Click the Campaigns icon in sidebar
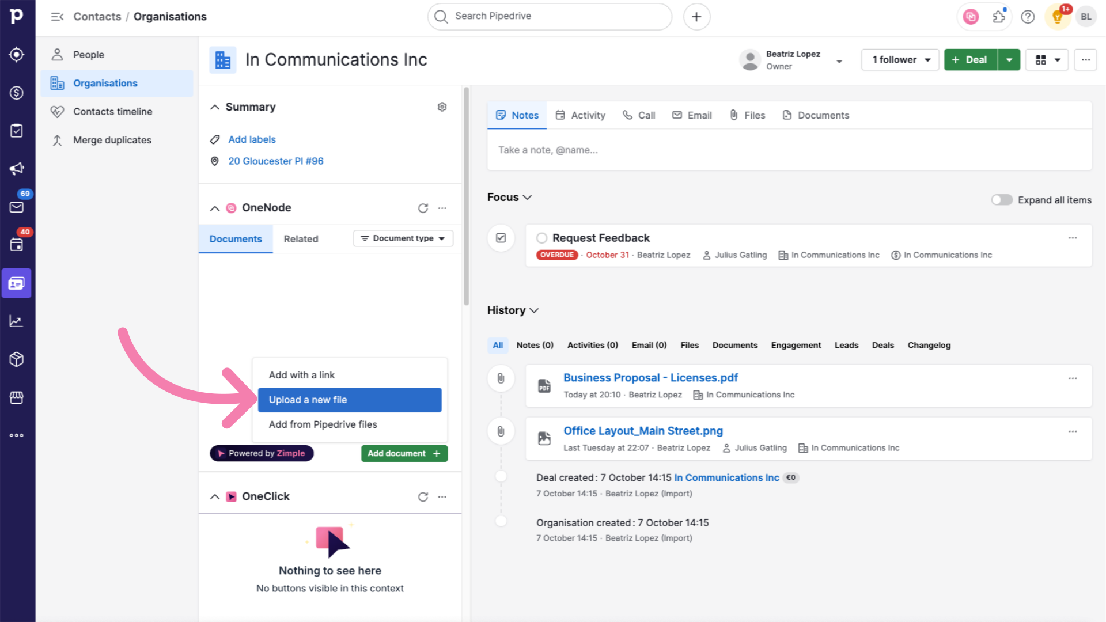 (17, 168)
